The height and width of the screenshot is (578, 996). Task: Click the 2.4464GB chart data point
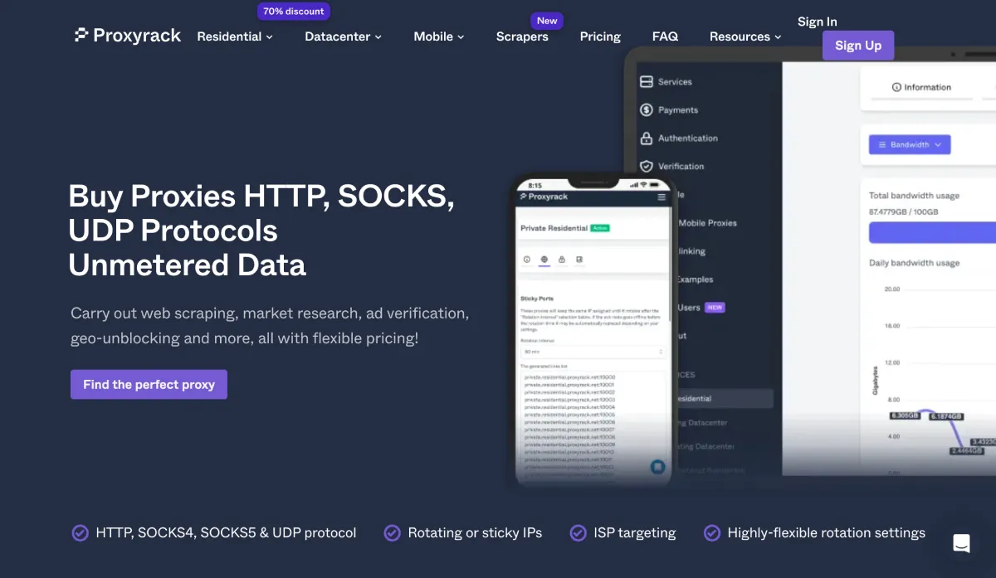point(967,451)
